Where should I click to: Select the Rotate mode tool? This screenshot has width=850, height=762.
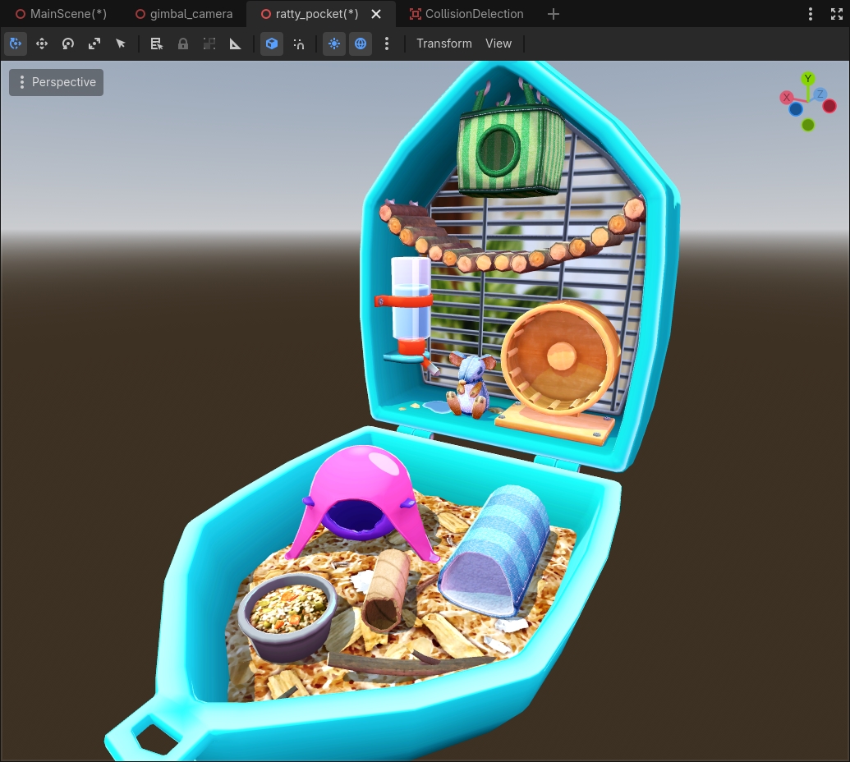click(x=68, y=44)
